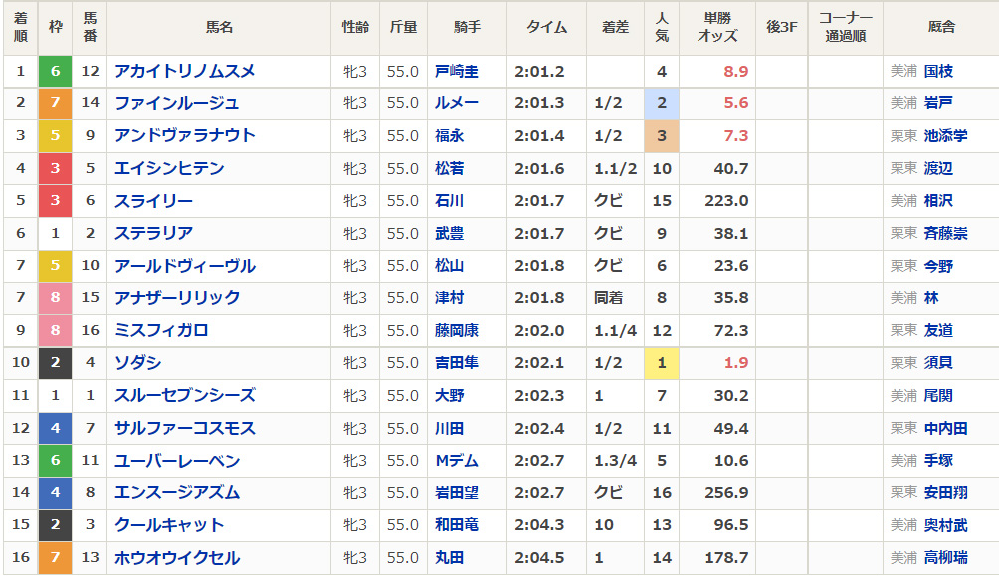Select odds value 8.9
The height and width of the screenshot is (576, 999).
click(736, 71)
